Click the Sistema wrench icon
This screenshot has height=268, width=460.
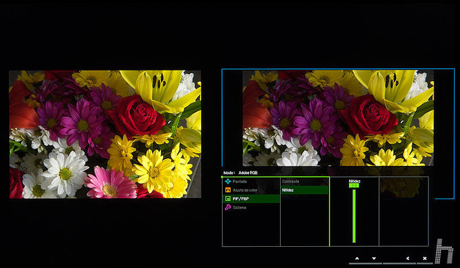228,207
